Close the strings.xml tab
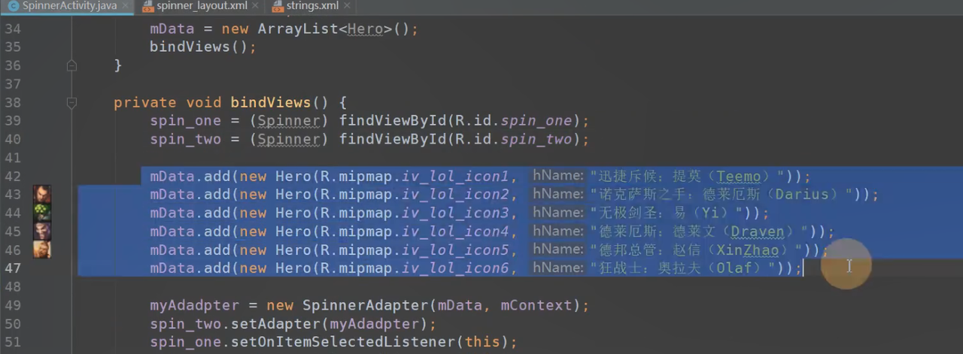This screenshot has height=354, width=963. point(347,6)
